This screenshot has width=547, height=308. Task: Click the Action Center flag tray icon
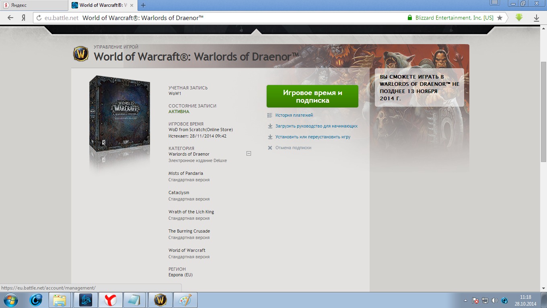coord(475,300)
